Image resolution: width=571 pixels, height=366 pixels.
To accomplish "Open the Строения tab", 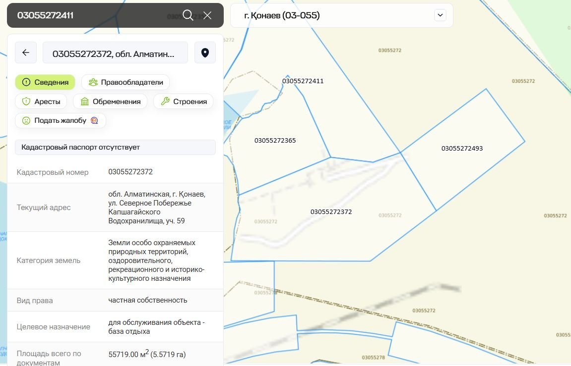I will pos(184,102).
